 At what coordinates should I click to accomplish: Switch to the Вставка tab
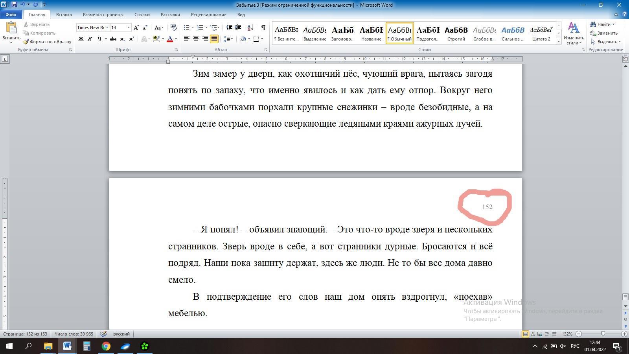(64, 15)
